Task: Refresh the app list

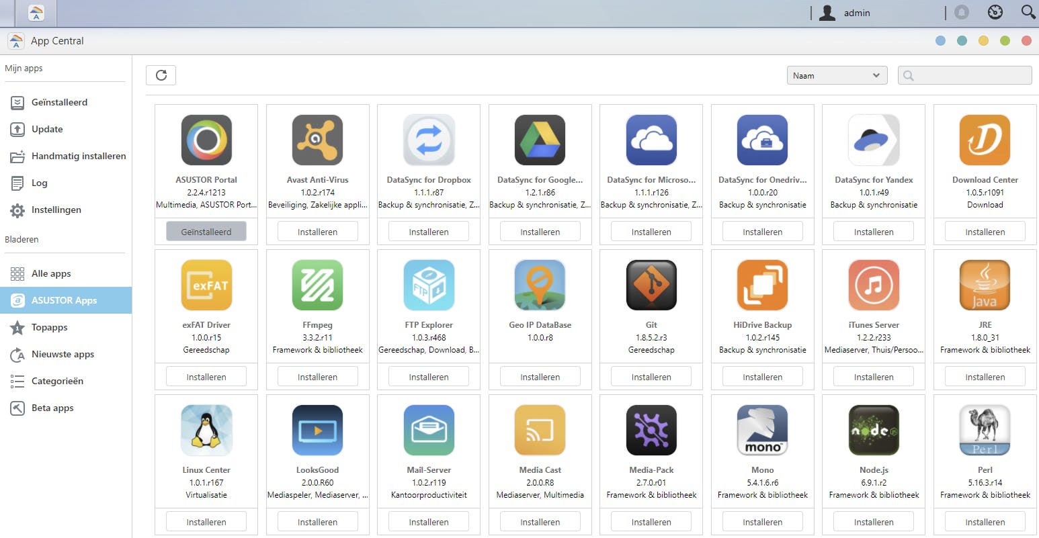Action: click(x=161, y=75)
